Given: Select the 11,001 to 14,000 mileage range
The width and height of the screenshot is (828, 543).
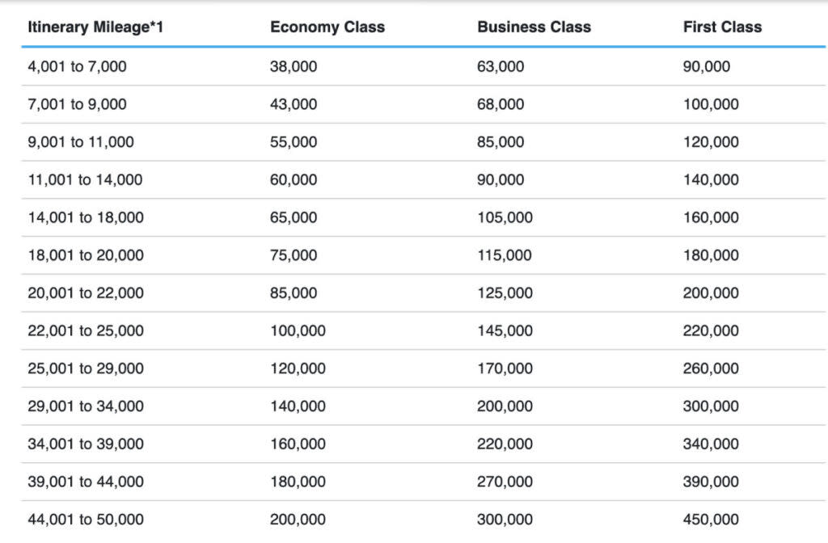Looking at the screenshot, I should [85, 179].
